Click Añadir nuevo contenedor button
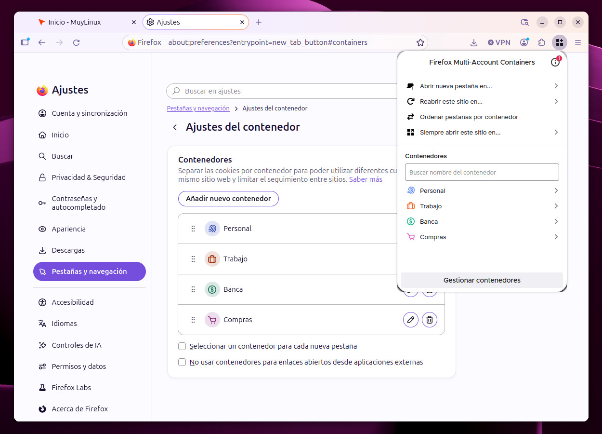The image size is (602, 434). tap(228, 199)
